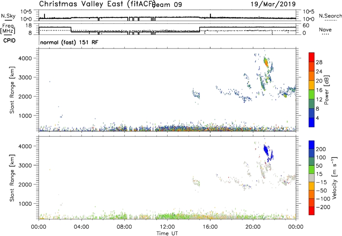
Task: Select the "normal (fast) 151 RF" text
Action: [69, 42]
